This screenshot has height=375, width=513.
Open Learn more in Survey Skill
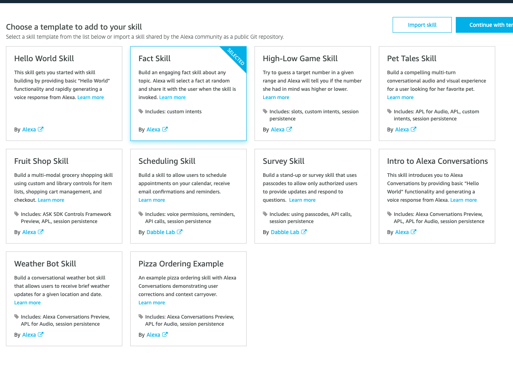tap(302, 200)
